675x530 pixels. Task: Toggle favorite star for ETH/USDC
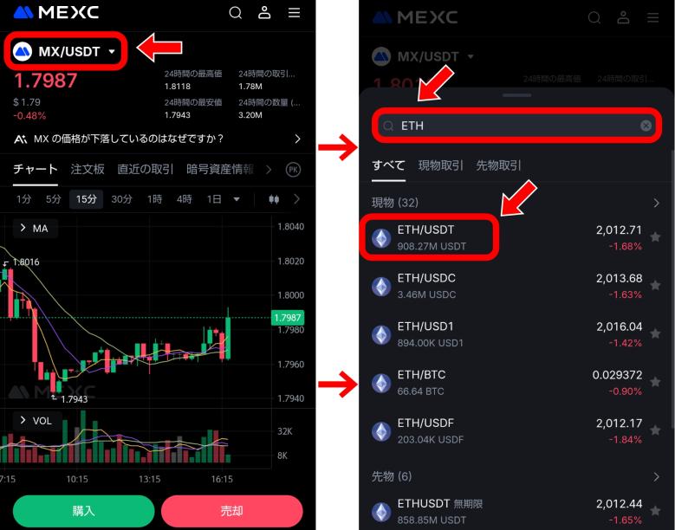pos(655,285)
